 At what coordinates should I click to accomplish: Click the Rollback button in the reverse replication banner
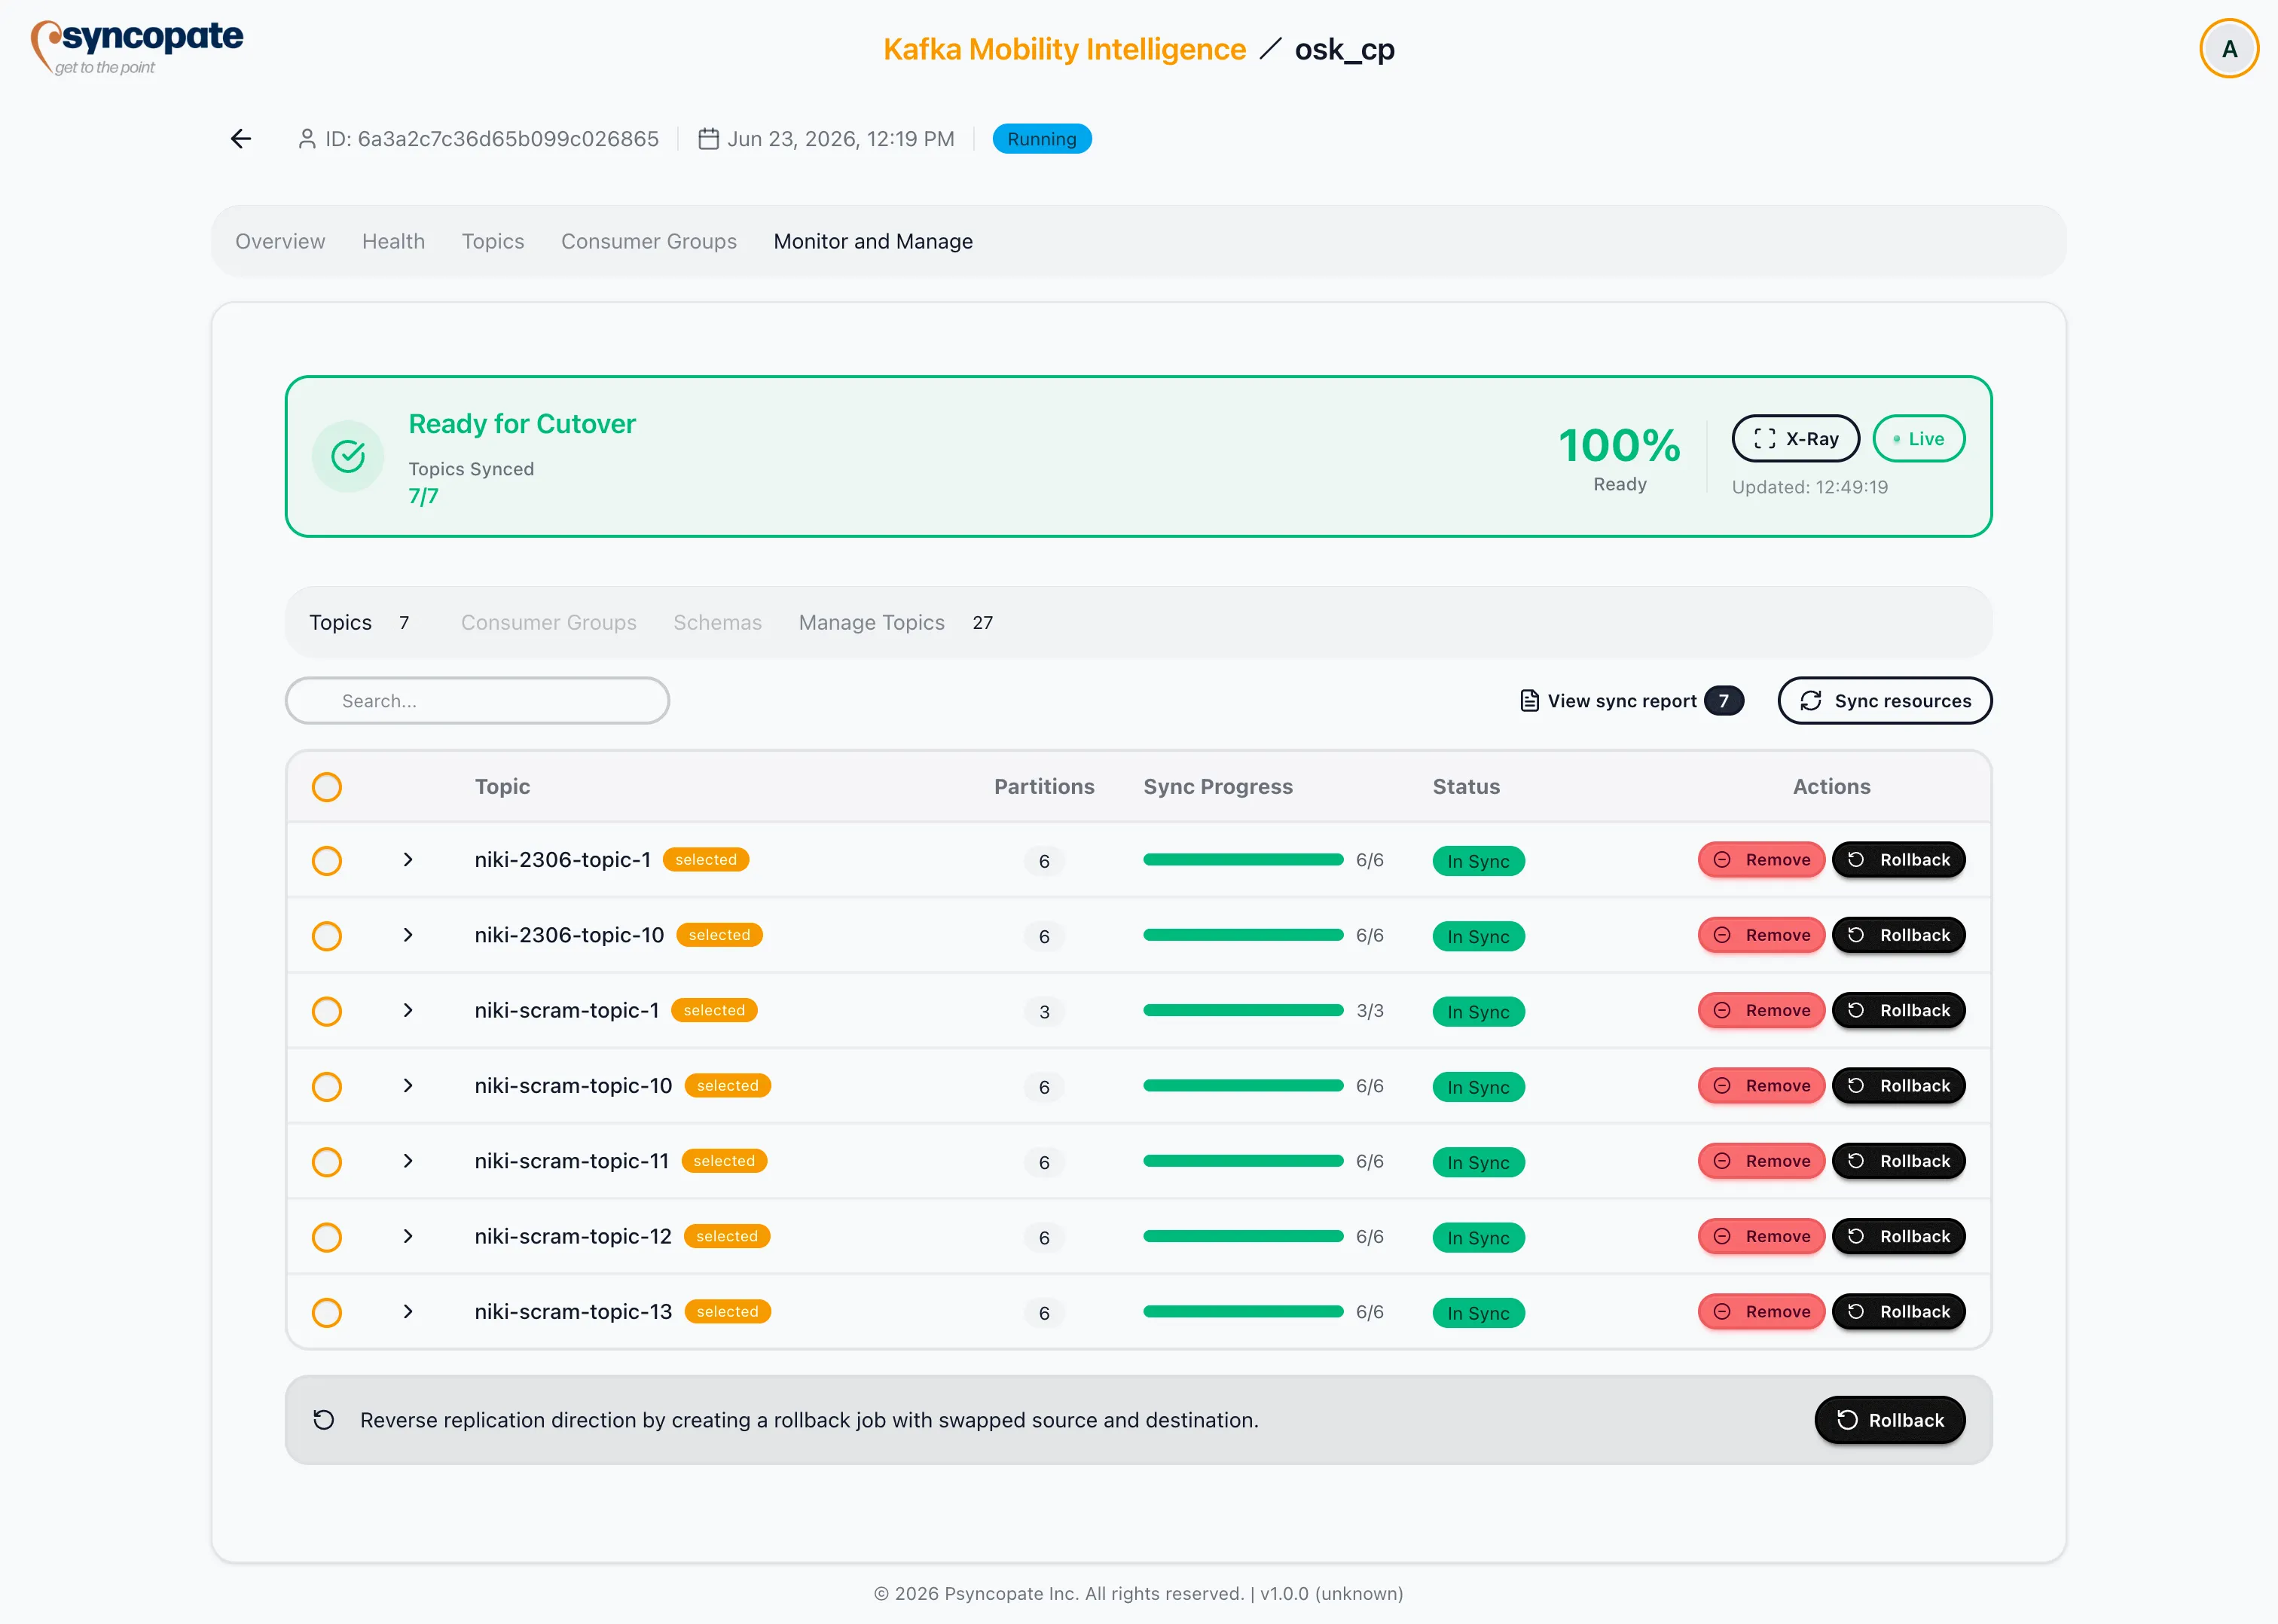pyautogui.click(x=1889, y=1420)
